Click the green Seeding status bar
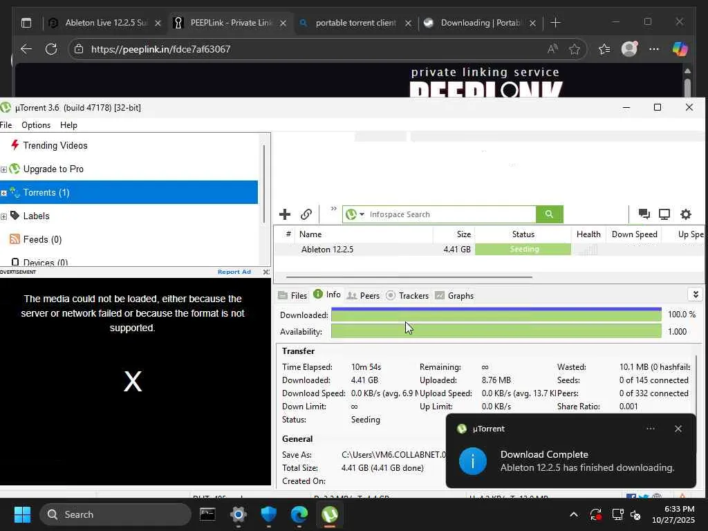 [x=523, y=249]
